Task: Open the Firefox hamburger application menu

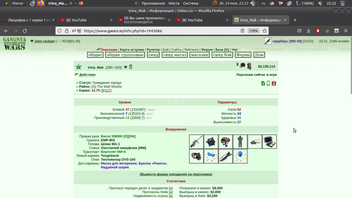Action: 346,31
